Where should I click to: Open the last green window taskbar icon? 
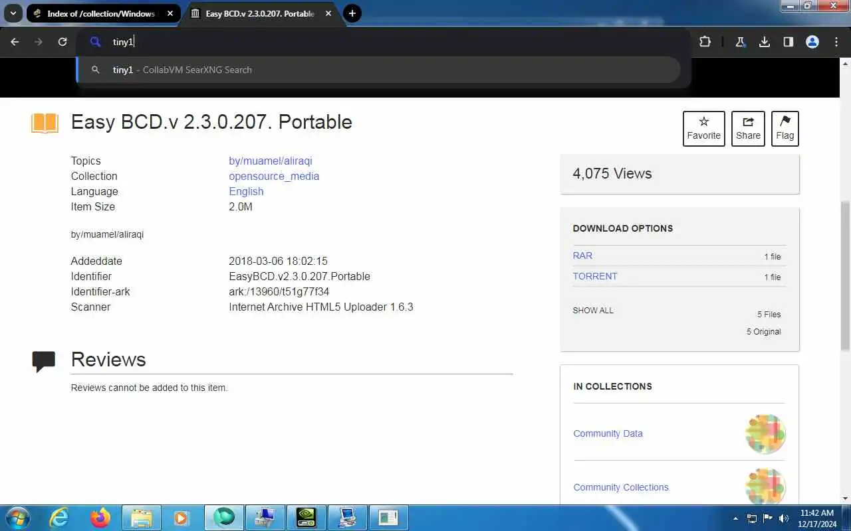388,518
